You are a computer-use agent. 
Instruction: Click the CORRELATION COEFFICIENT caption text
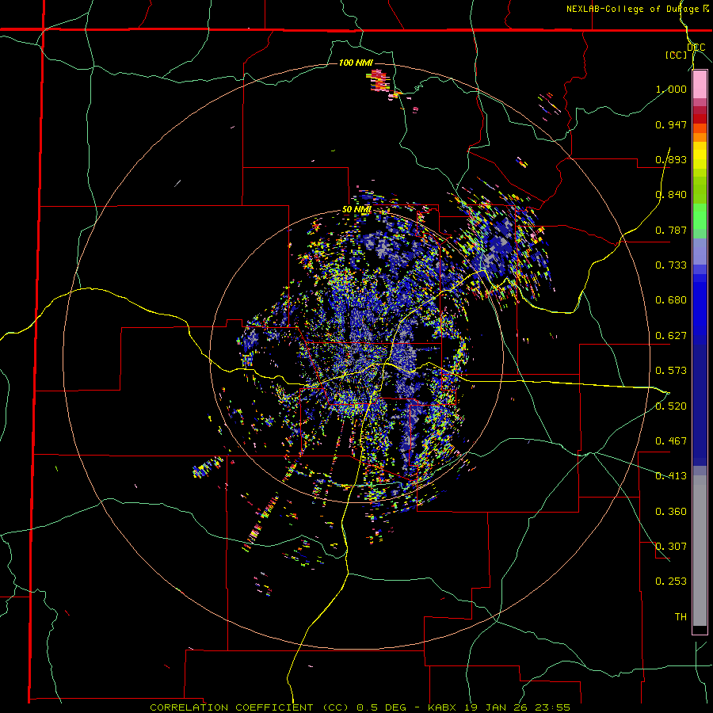[231, 707]
